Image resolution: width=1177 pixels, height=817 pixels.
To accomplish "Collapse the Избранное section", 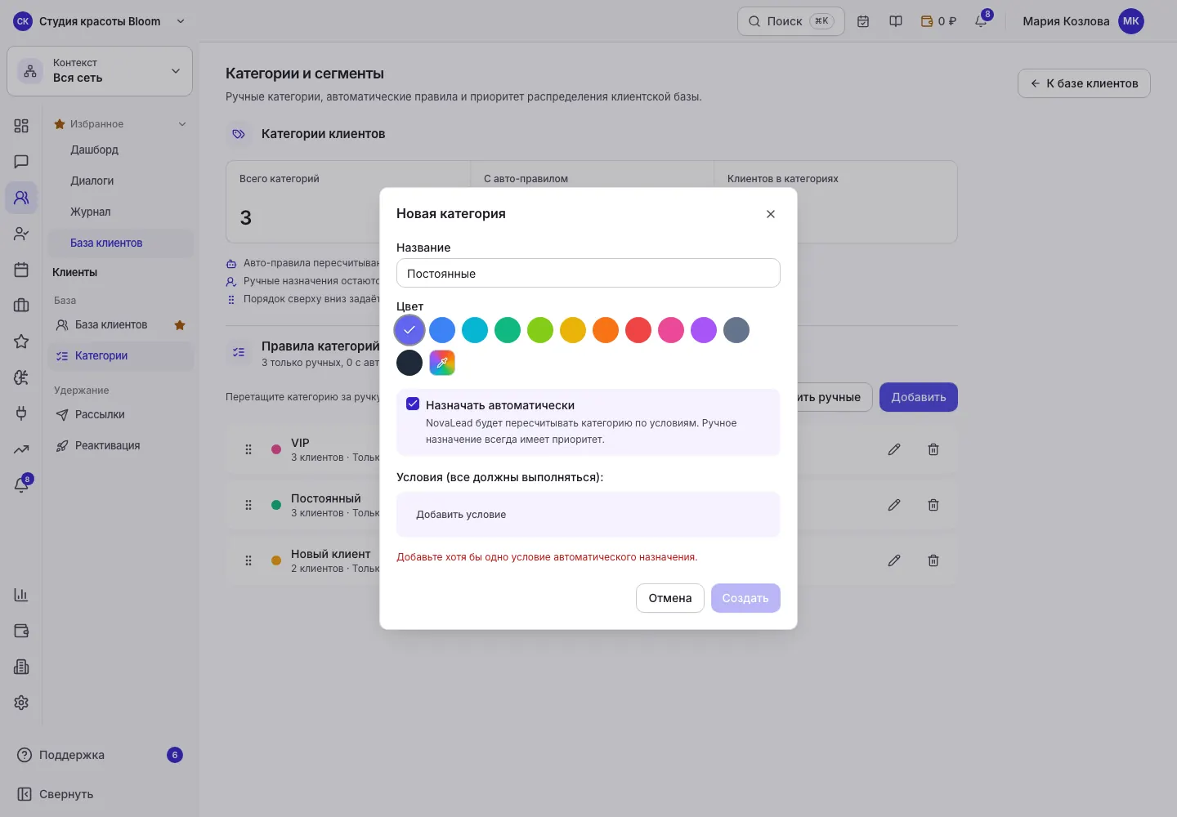I will [x=182, y=124].
